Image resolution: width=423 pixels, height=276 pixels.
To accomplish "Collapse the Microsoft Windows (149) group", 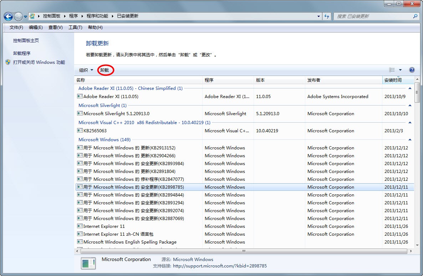I will click(410, 140).
